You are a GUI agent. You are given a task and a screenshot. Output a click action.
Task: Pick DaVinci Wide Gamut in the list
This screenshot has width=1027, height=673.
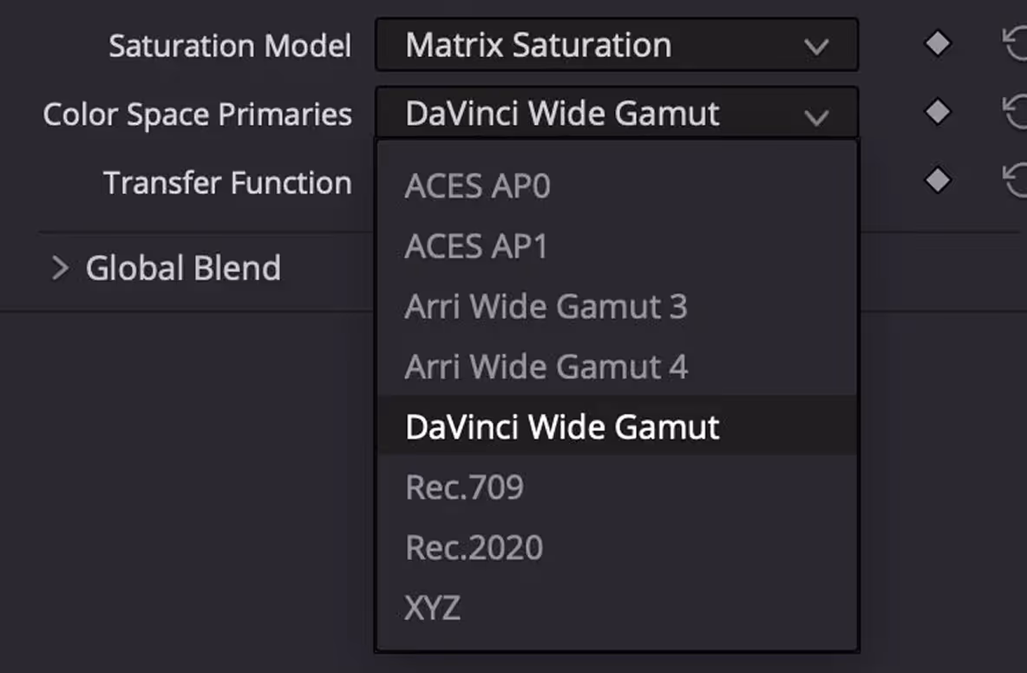617,426
